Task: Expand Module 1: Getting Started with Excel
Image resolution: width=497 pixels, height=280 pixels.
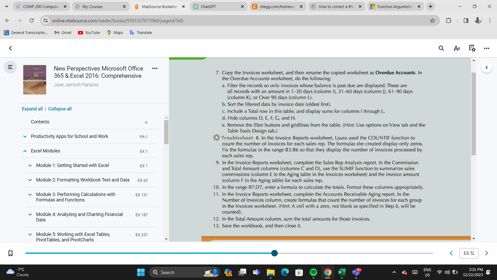Action: pyautogui.click(x=30, y=165)
